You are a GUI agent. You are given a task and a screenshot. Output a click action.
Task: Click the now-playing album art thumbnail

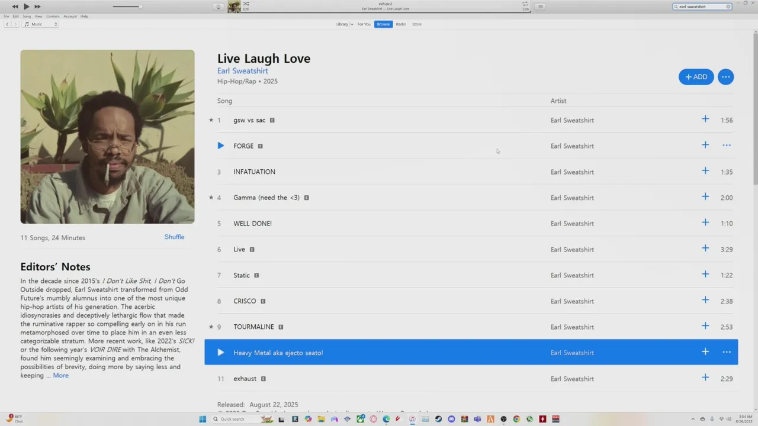click(x=234, y=7)
